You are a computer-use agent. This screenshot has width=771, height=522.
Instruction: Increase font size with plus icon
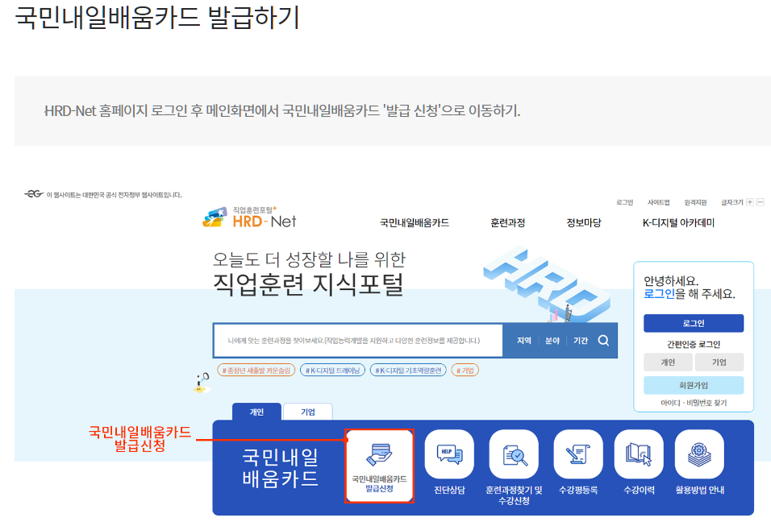(x=750, y=202)
